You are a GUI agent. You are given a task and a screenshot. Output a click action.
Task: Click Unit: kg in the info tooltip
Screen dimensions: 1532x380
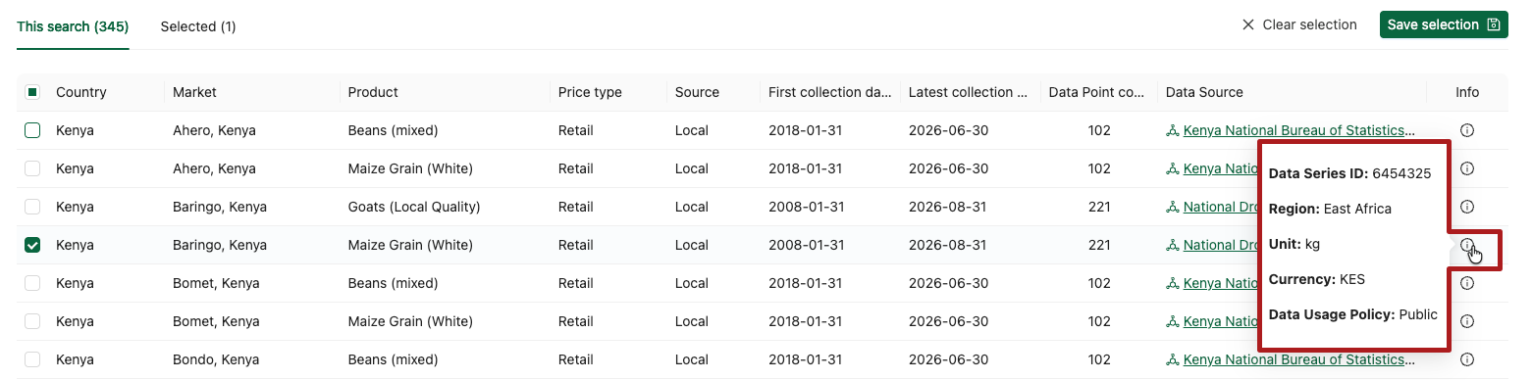[1294, 244]
